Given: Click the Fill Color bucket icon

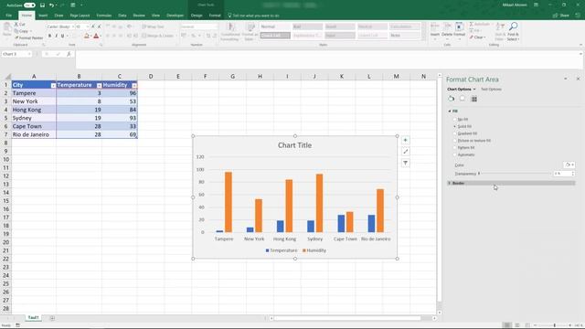Looking at the screenshot, I should [x=87, y=36].
